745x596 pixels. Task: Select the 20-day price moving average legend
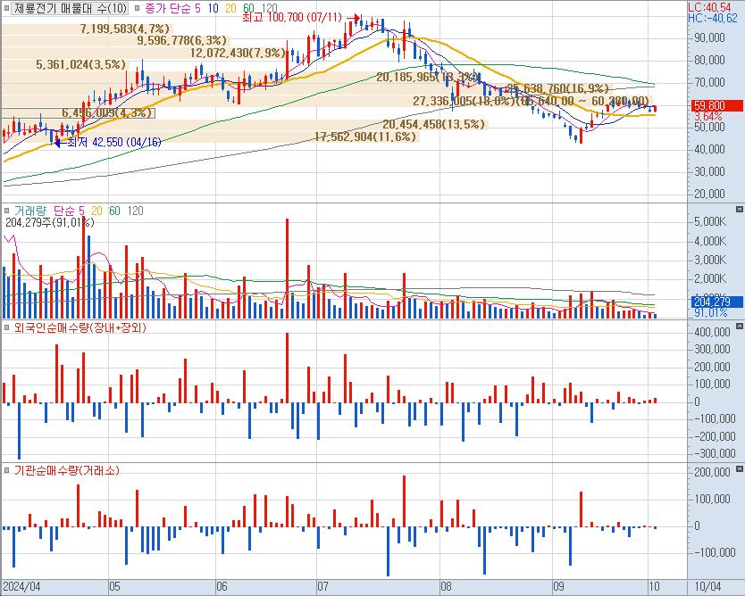pos(230,8)
